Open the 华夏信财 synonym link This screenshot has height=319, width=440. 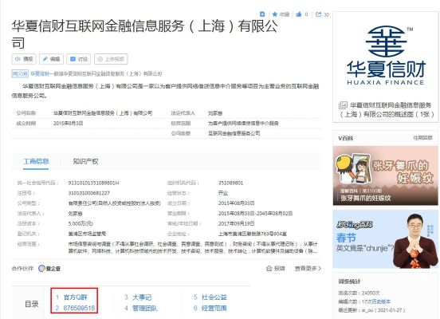[x=40, y=73]
